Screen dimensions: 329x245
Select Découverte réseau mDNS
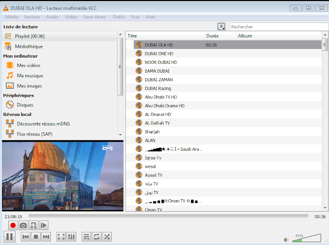[43, 124]
